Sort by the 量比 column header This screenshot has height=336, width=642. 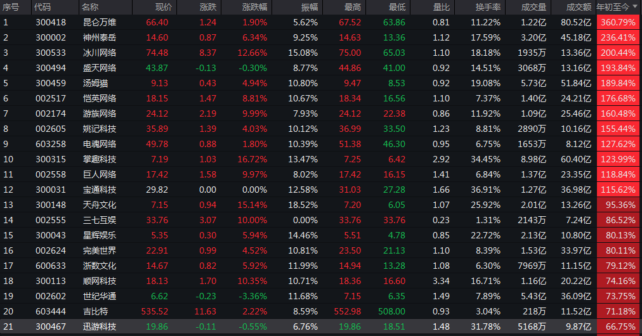click(x=442, y=7)
